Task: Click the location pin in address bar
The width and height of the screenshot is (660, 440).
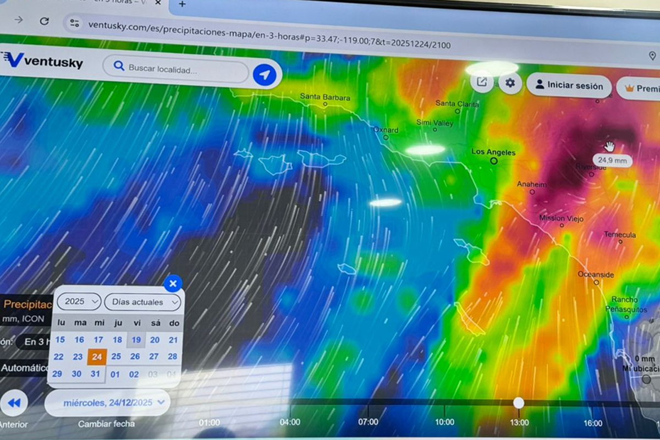Action: tap(652, 56)
